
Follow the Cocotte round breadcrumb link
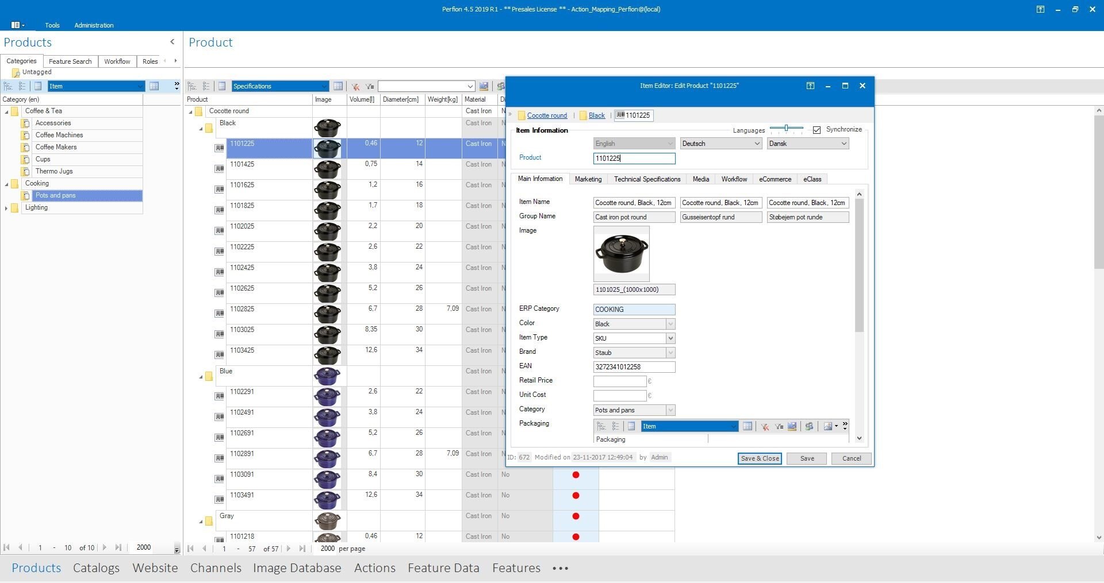point(546,115)
